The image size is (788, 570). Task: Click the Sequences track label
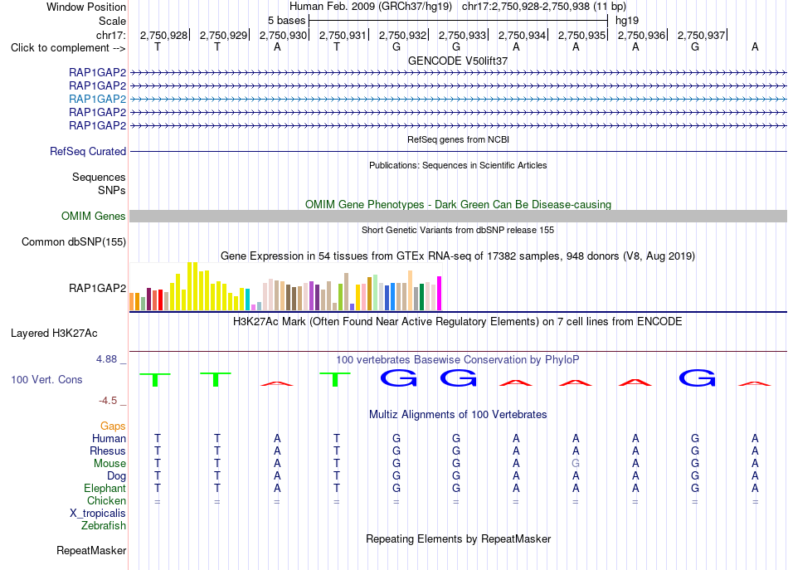click(x=99, y=177)
